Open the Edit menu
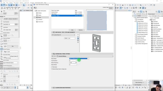Image resolution: width=163 pixels, height=91 pixels. [x=4, y=3]
